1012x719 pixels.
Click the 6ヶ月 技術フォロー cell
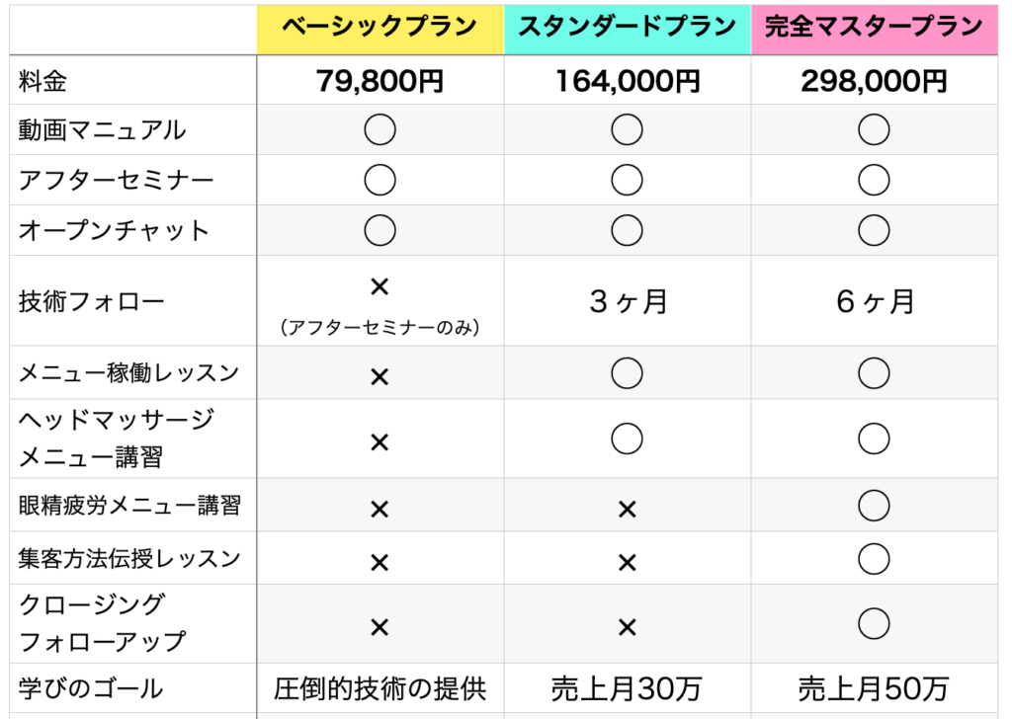coord(874,301)
